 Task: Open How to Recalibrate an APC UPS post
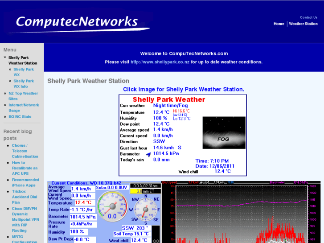(x=25, y=168)
